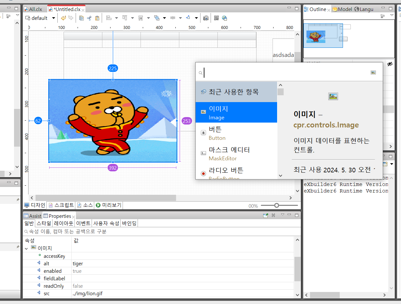
Task: Collapse the 이미지 property group
Action: 26,248
